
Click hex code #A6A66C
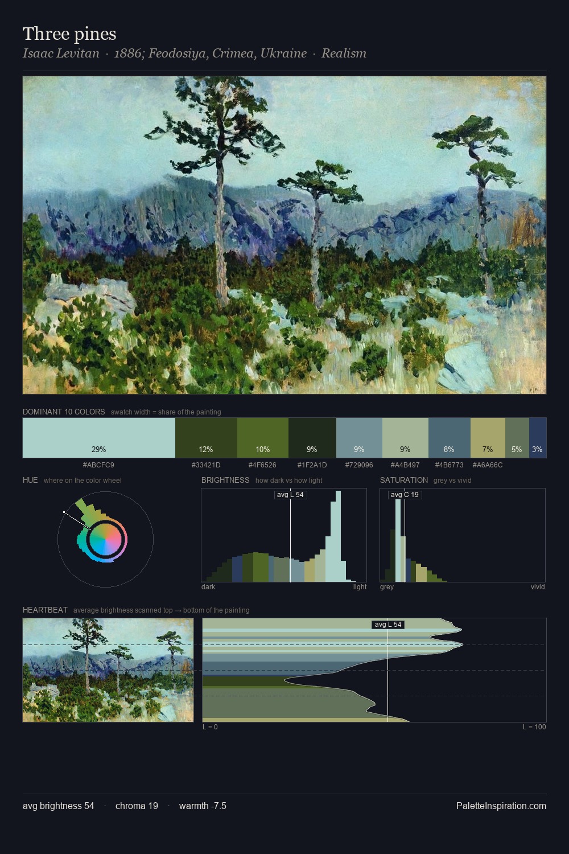tap(488, 465)
